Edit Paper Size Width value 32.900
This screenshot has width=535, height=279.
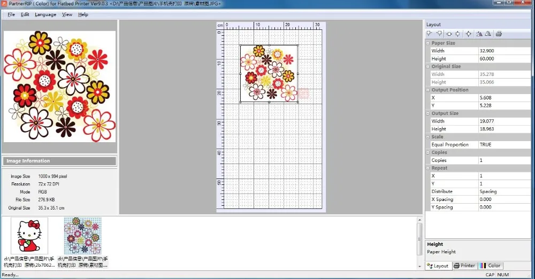click(505, 51)
